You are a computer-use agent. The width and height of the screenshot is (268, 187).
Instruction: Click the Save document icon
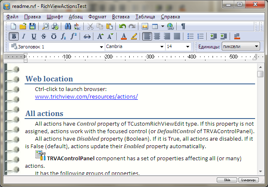[32, 26]
